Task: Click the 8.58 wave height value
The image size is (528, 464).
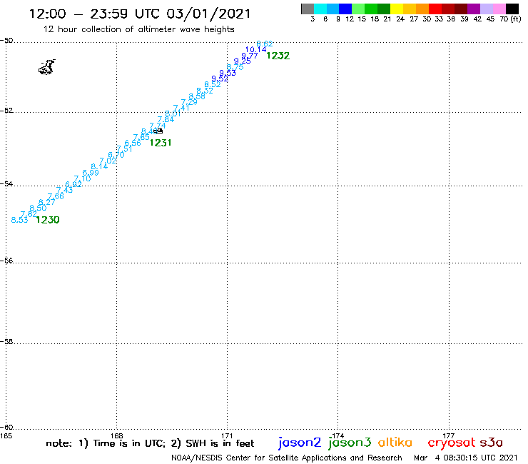Action: (x=197, y=96)
